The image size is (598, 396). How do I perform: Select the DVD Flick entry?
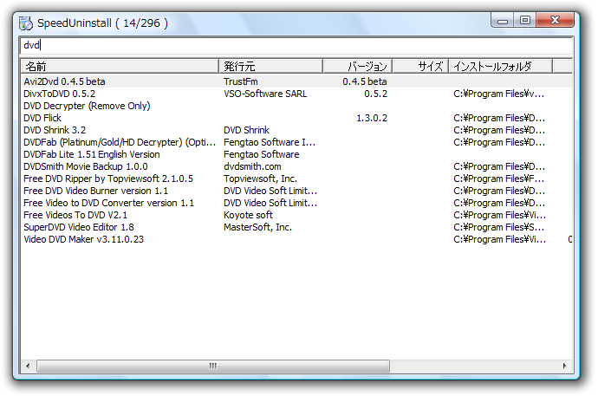(42, 118)
